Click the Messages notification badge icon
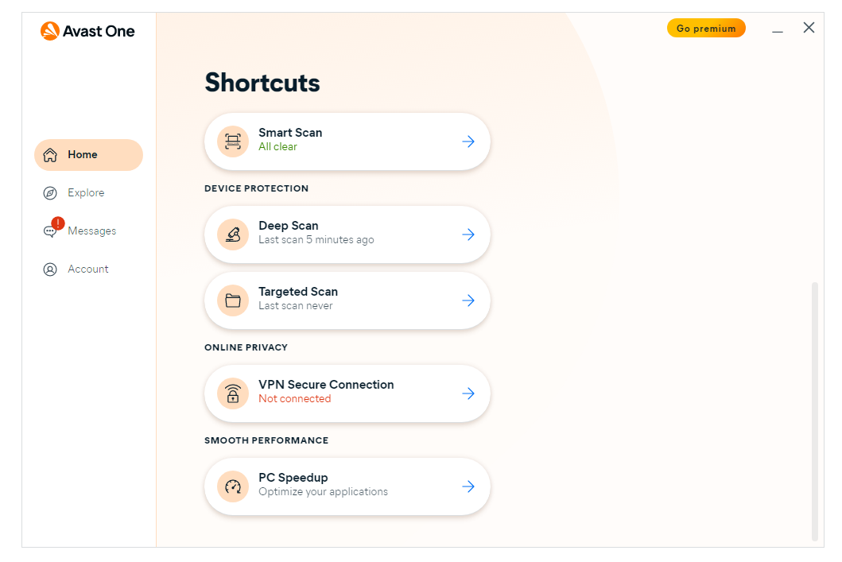842x562 pixels. pyautogui.click(x=57, y=223)
